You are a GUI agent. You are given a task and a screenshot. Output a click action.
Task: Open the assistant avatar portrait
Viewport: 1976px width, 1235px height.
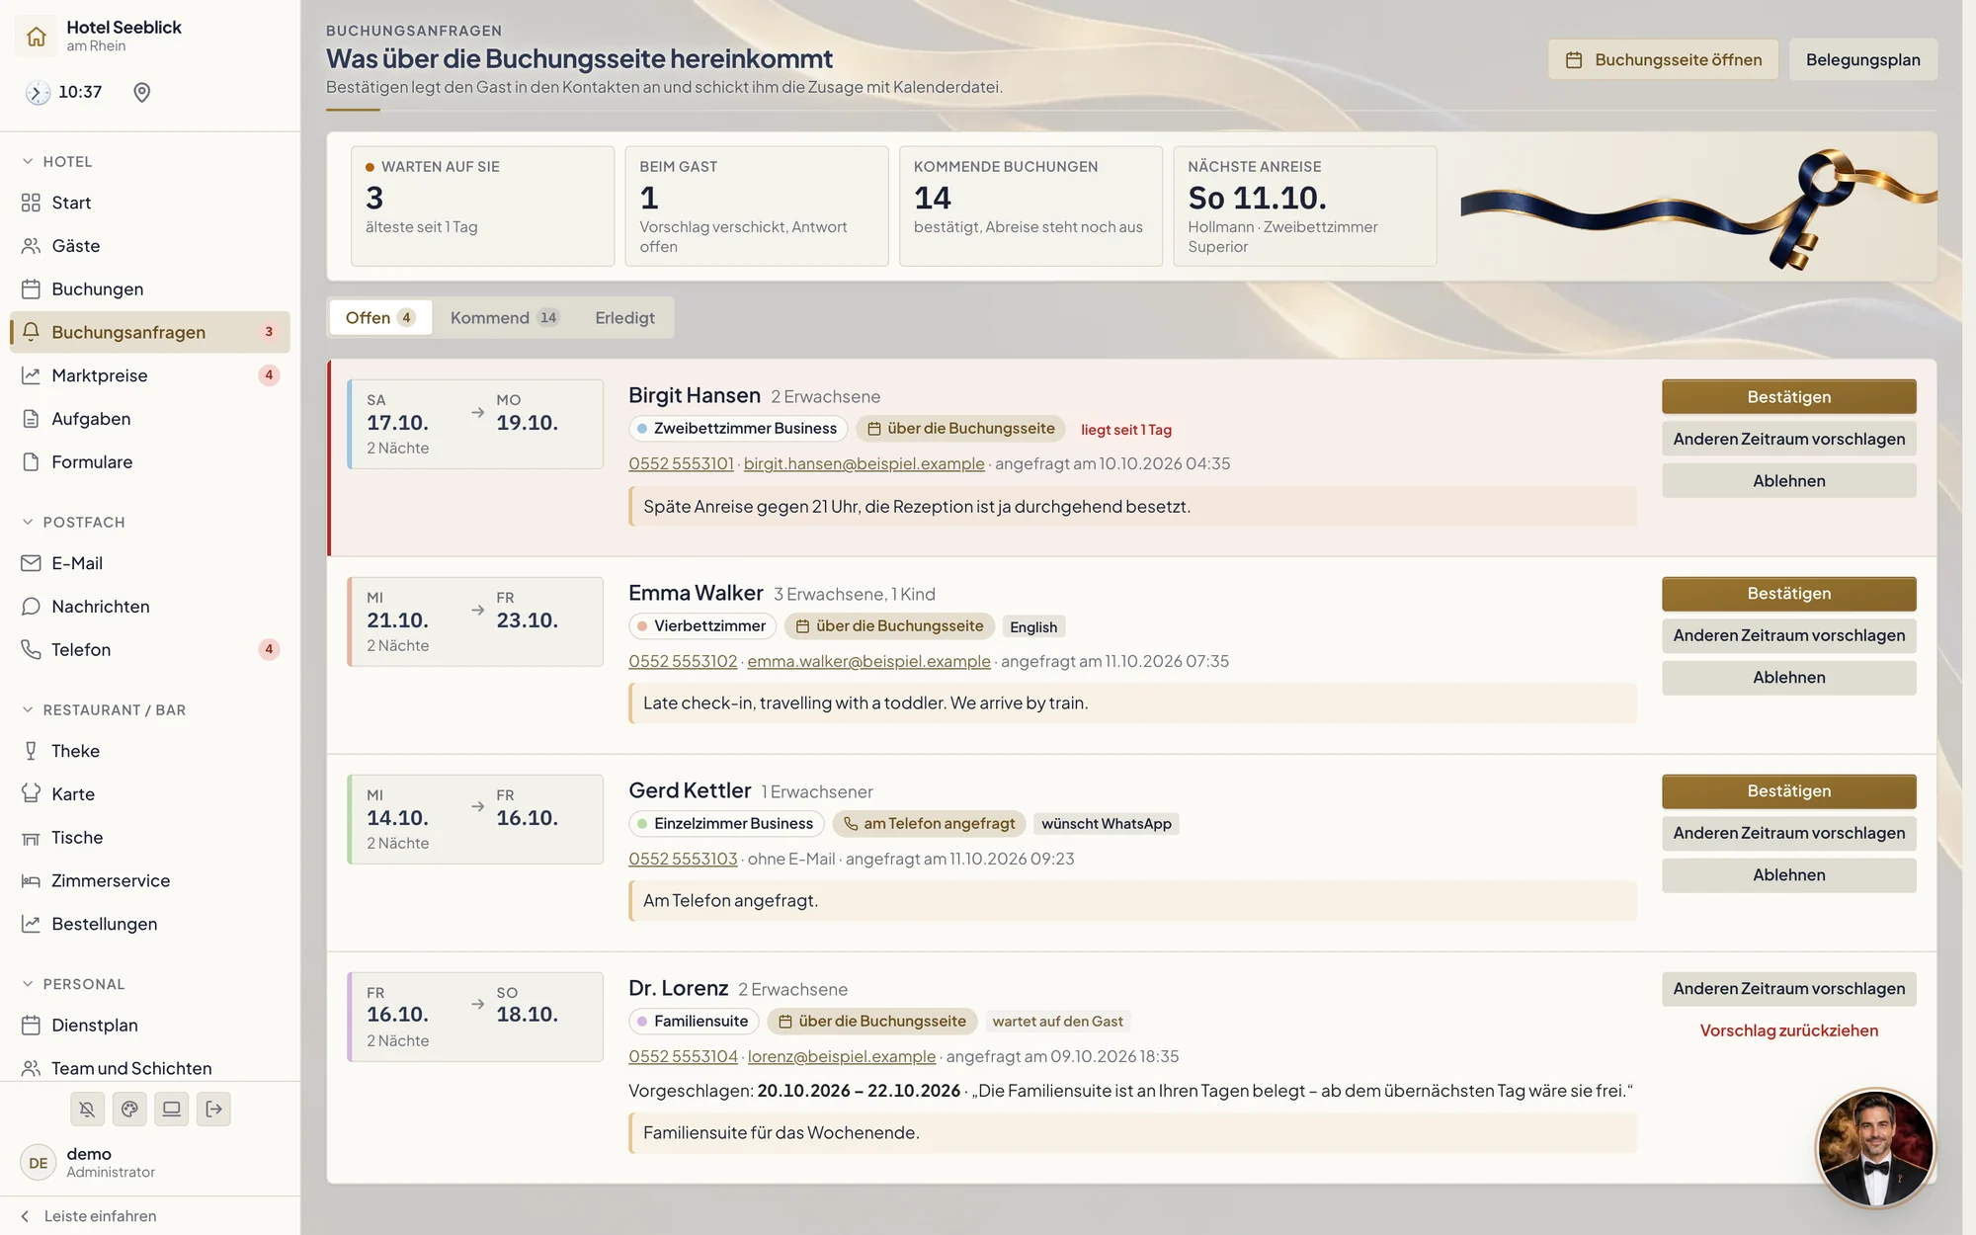(1874, 1148)
